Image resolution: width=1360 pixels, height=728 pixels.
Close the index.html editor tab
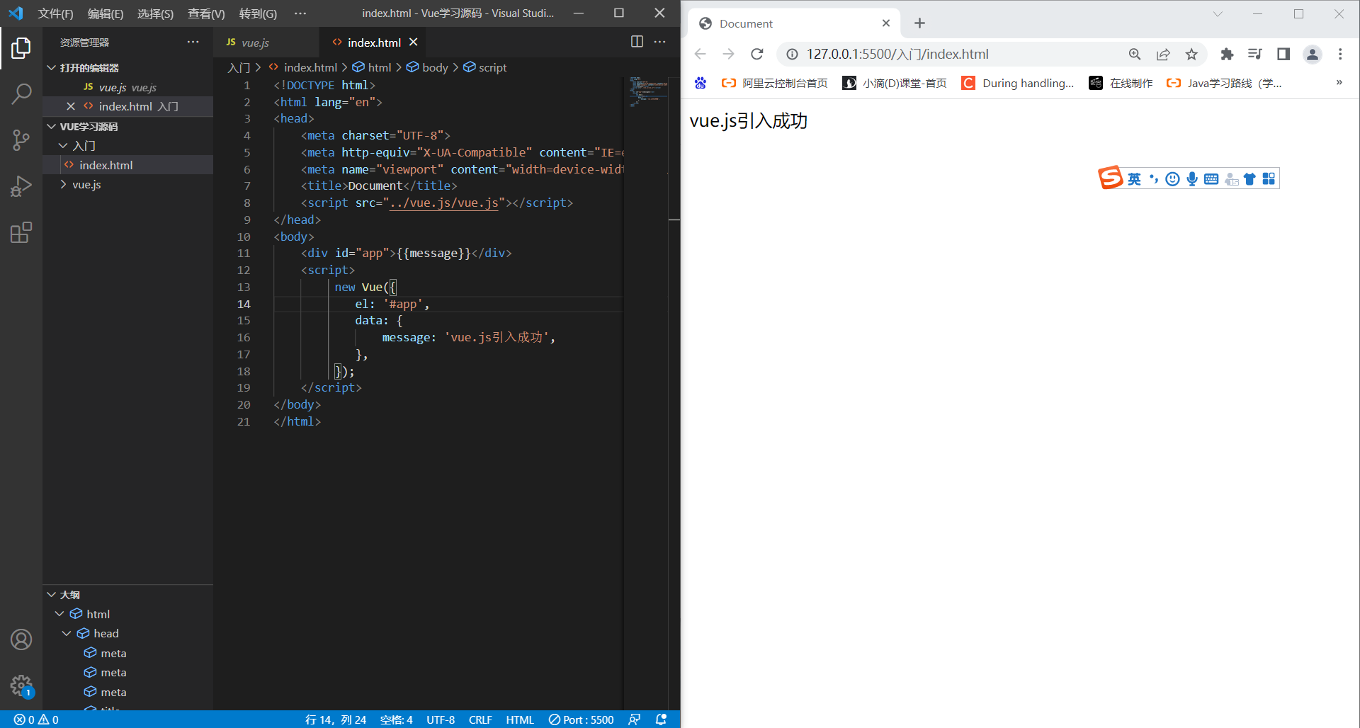click(414, 42)
